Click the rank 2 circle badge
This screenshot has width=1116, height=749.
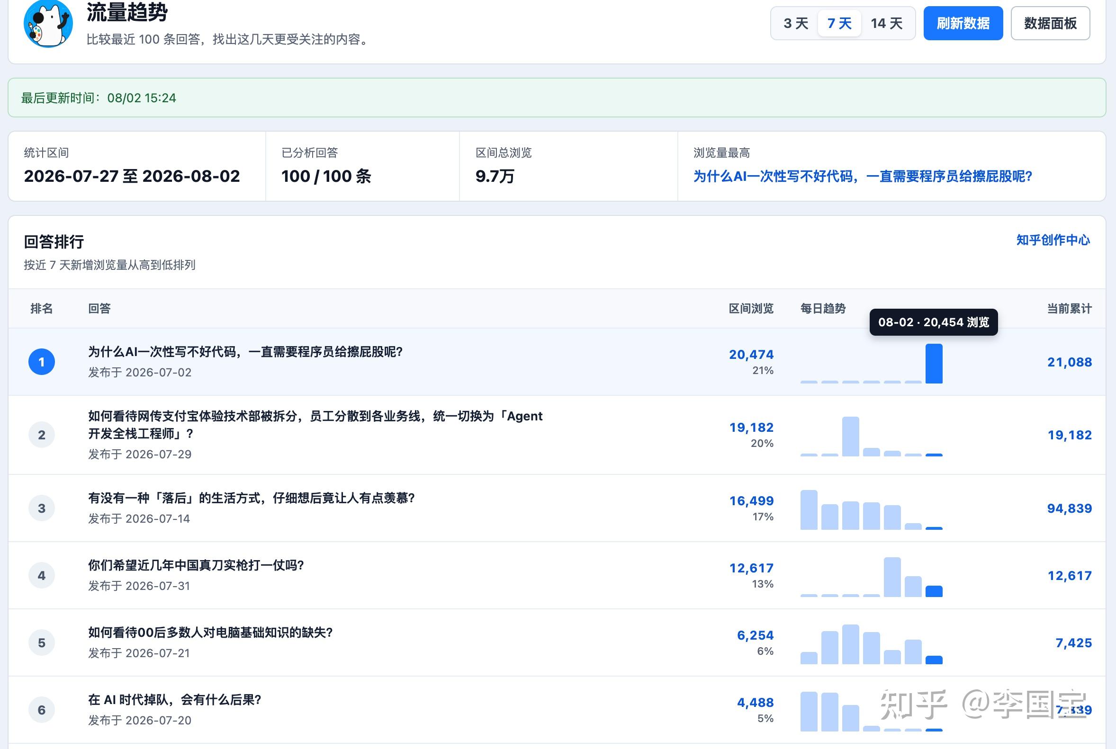click(42, 435)
